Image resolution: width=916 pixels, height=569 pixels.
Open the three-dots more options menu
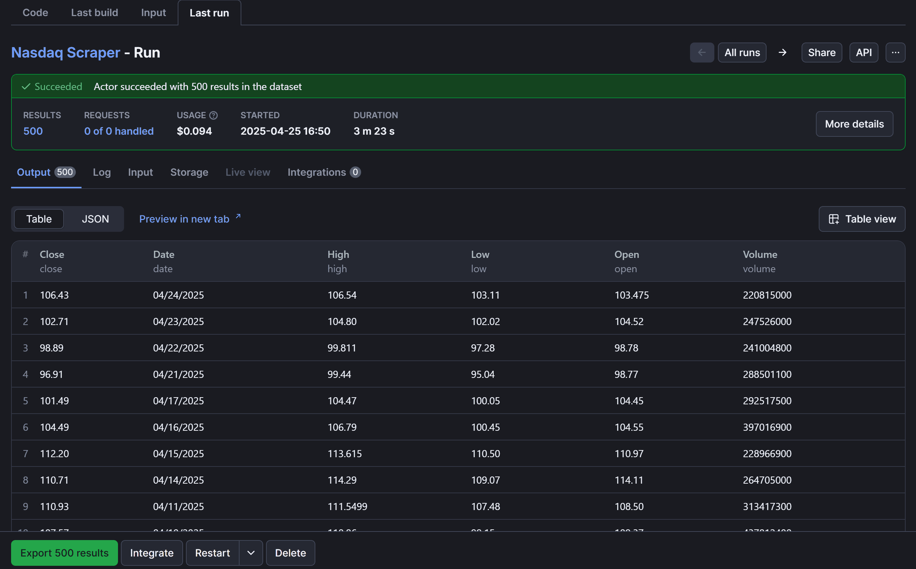click(895, 53)
